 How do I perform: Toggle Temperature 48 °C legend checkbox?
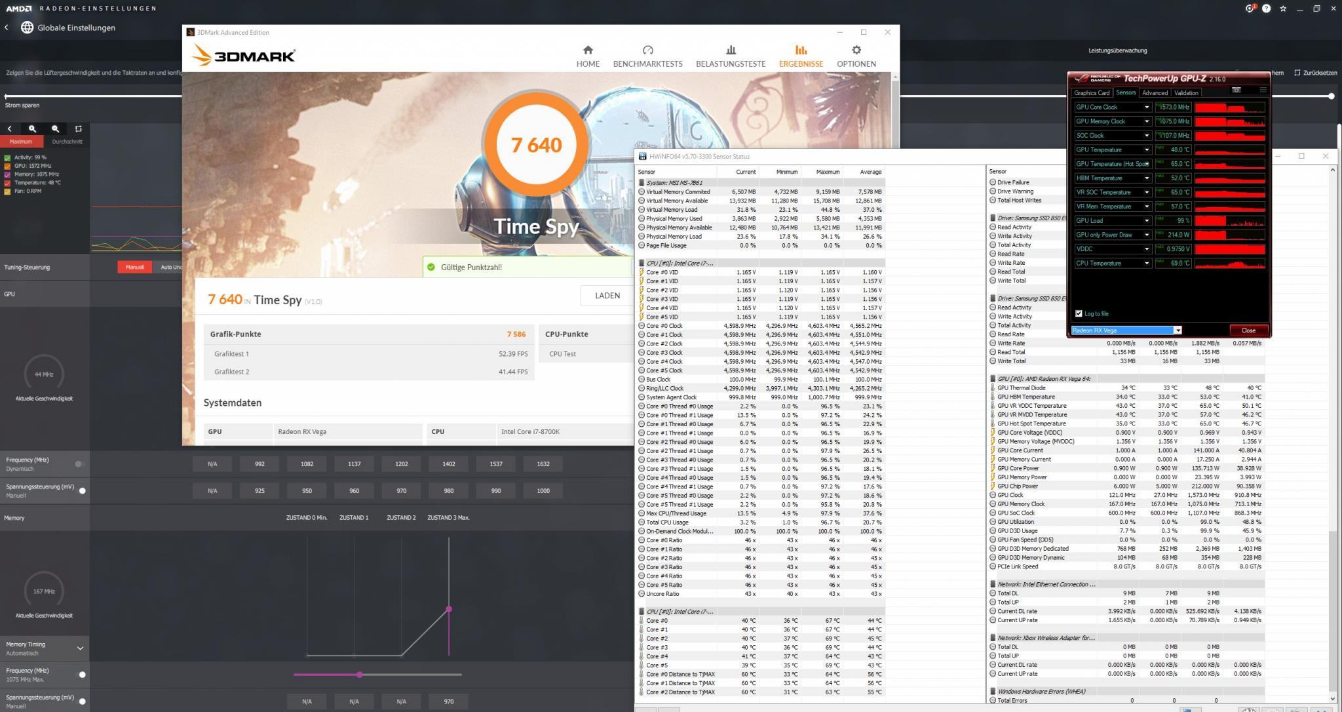coord(7,183)
